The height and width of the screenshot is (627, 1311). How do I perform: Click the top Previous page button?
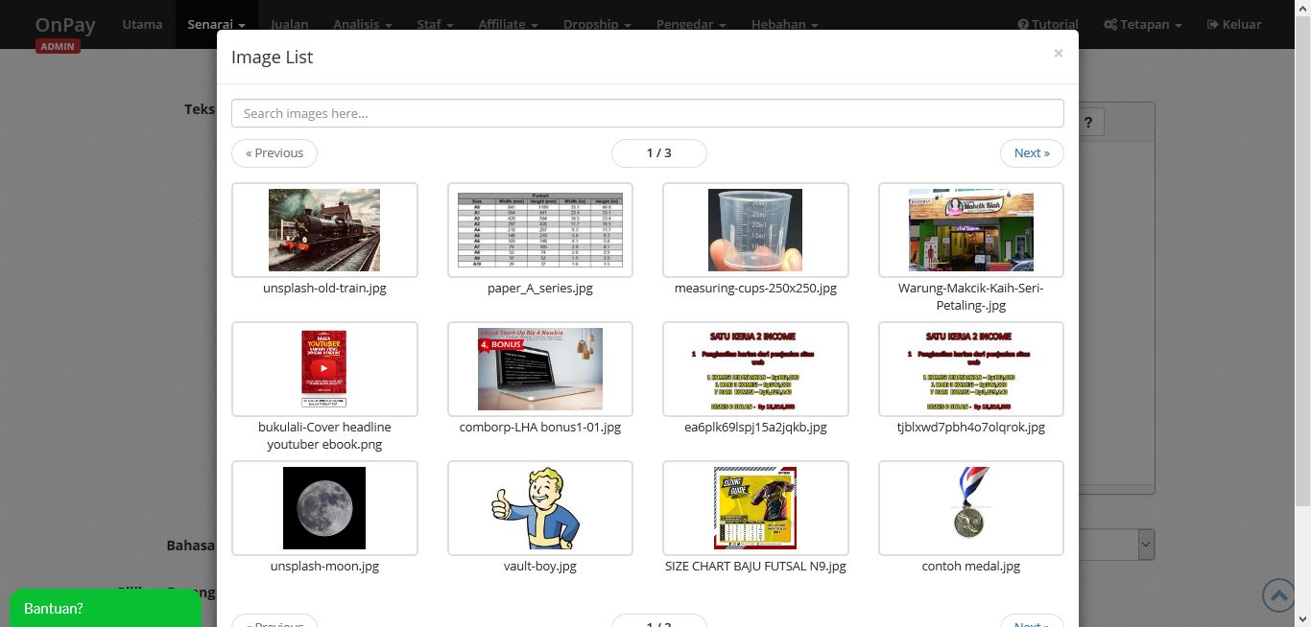point(274,153)
